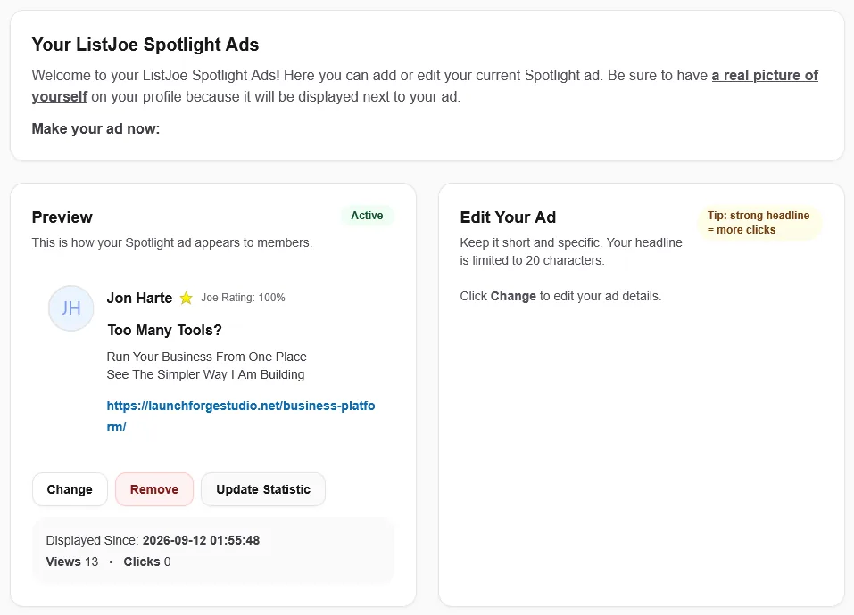Image resolution: width=854 pixels, height=615 pixels.
Task: Click 'See The Simpler Way I Am Building'
Action: coord(205,374)
